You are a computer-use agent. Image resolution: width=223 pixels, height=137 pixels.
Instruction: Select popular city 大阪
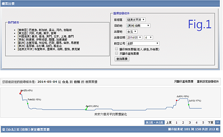32,33
